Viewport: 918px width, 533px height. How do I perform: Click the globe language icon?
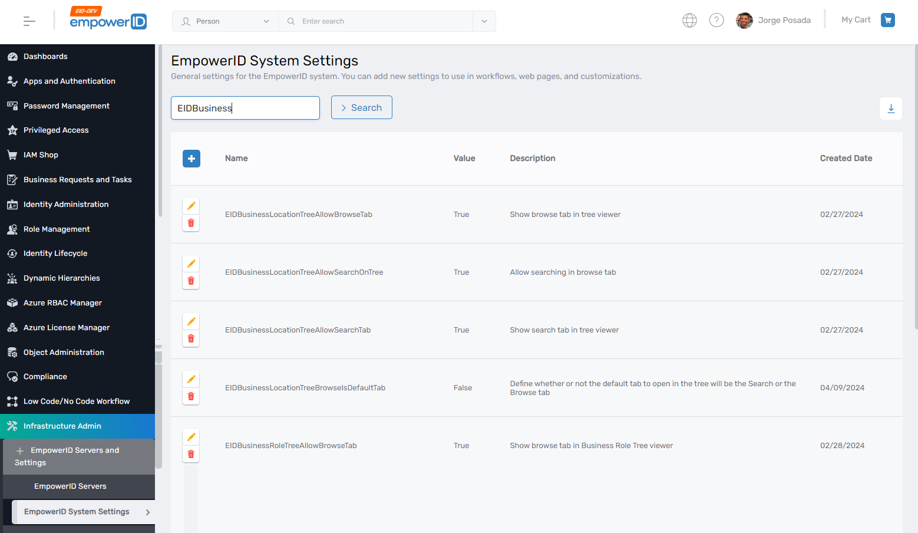click(689, 19)
